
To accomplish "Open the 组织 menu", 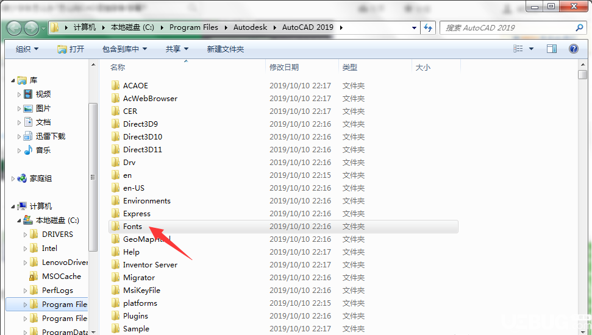I will [27, 49].
